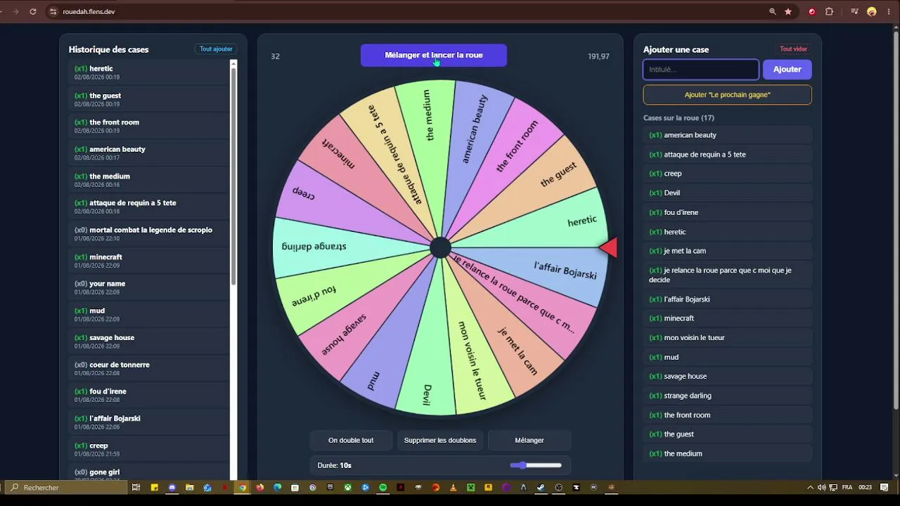
Task: Click "Tout vider" to clear all cases
Action: (x=793, y=49)
